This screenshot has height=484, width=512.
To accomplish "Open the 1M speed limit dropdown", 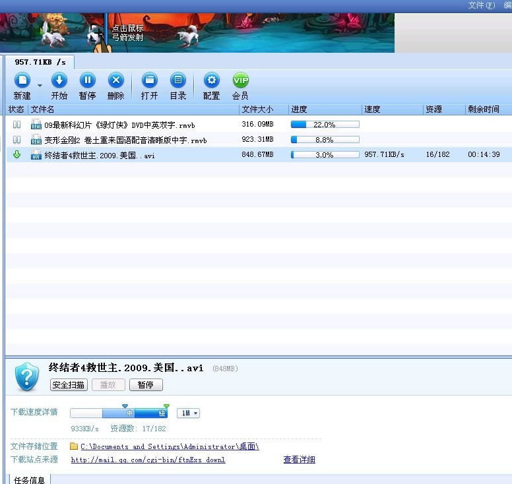I will pos(188,413).
